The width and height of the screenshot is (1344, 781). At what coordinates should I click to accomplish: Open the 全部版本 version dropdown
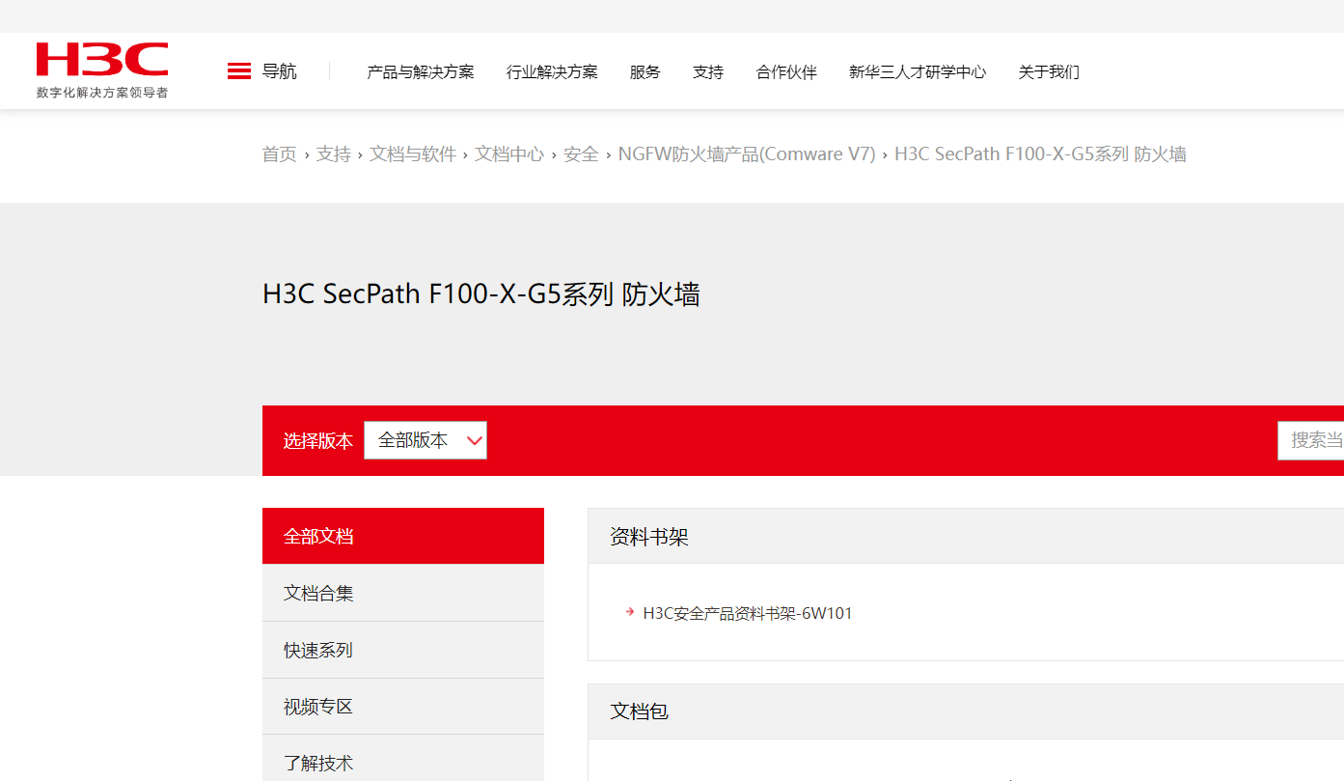(x=425, y=440)
